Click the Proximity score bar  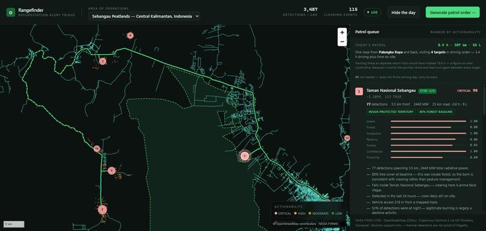point(428,157)
